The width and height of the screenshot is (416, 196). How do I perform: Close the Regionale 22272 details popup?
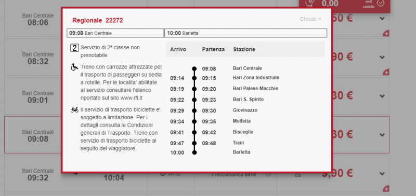click(310, 19)
